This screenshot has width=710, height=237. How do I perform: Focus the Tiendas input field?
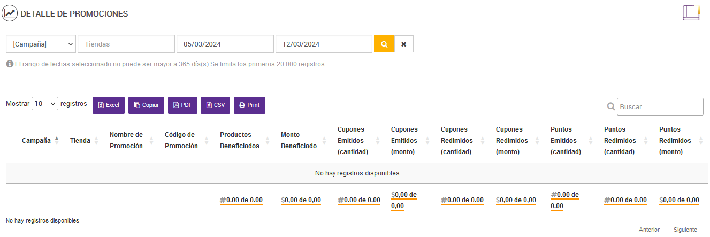click(x=126, y=44)
